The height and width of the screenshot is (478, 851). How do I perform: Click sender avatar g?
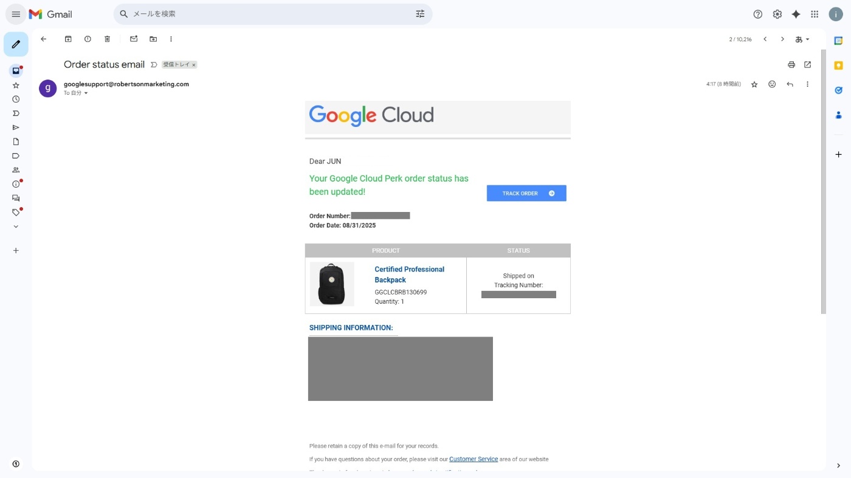point(48,88)
